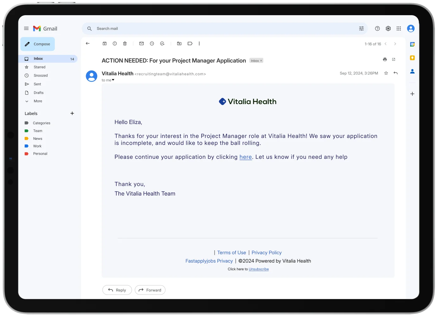Screen dimensions: 438x317
Task: Click the reply arrow beside the date
Action: [396, 73]
